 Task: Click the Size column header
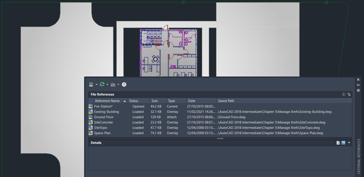159,101
